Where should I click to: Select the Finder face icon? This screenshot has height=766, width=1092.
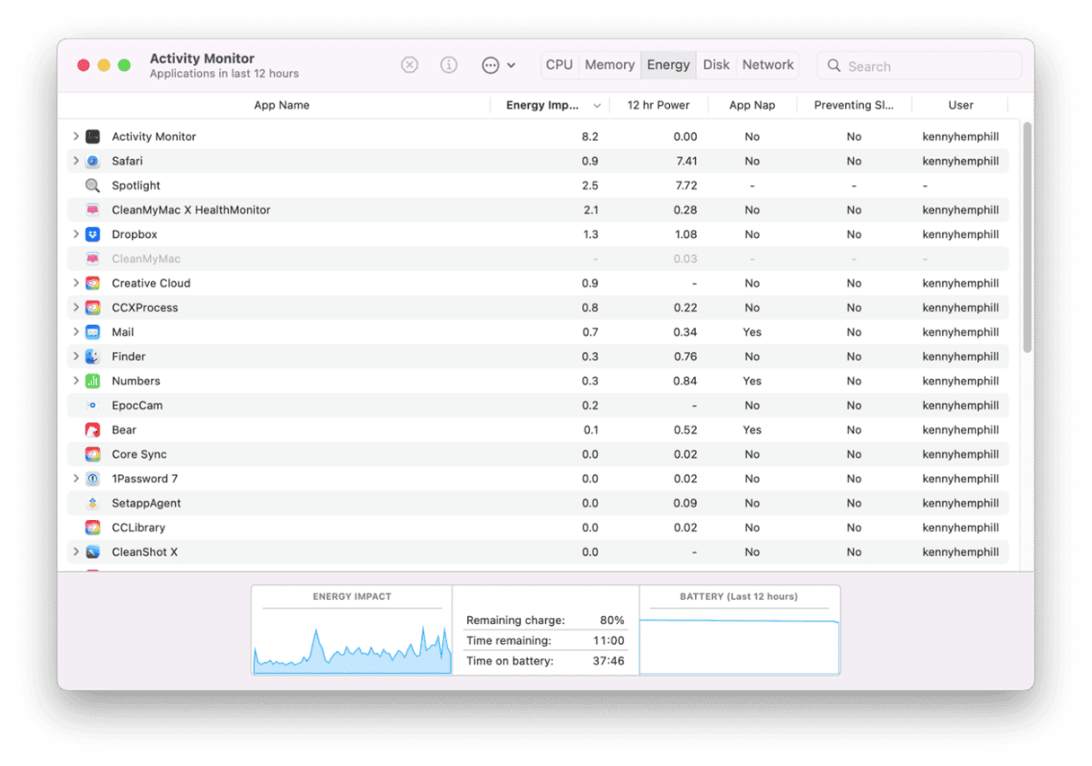tap(92, 357)
